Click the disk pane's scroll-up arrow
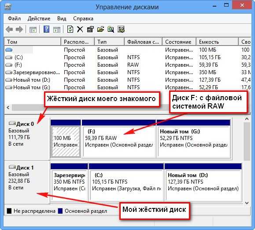Screen dimensions: 255x230 247,119
